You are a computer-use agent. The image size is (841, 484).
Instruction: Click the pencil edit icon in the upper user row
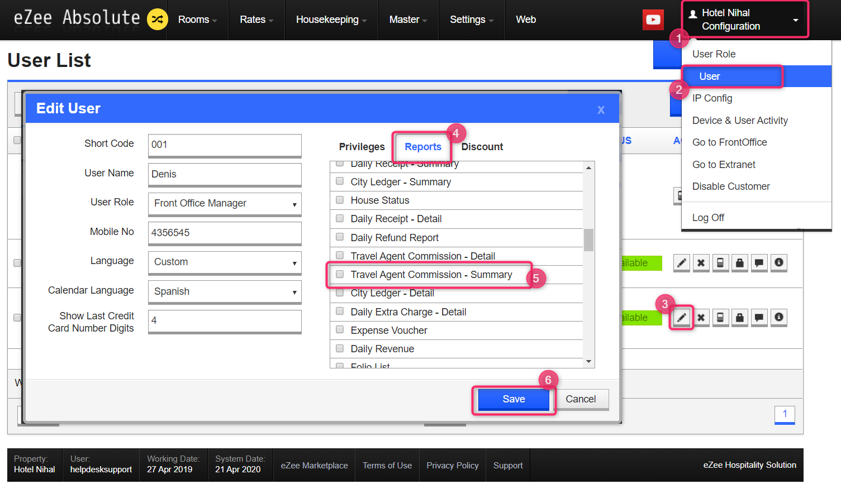tap(681, 263)
